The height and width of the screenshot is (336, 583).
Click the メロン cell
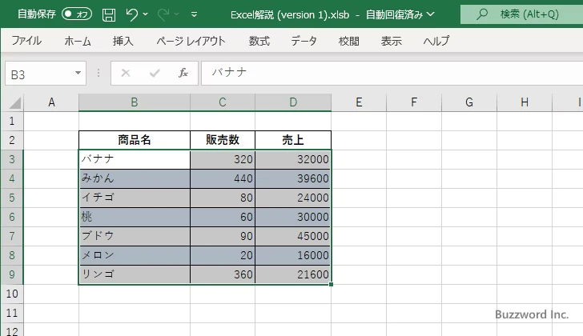click(x=135, y=255)
